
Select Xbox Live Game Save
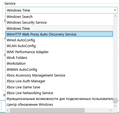59,87
